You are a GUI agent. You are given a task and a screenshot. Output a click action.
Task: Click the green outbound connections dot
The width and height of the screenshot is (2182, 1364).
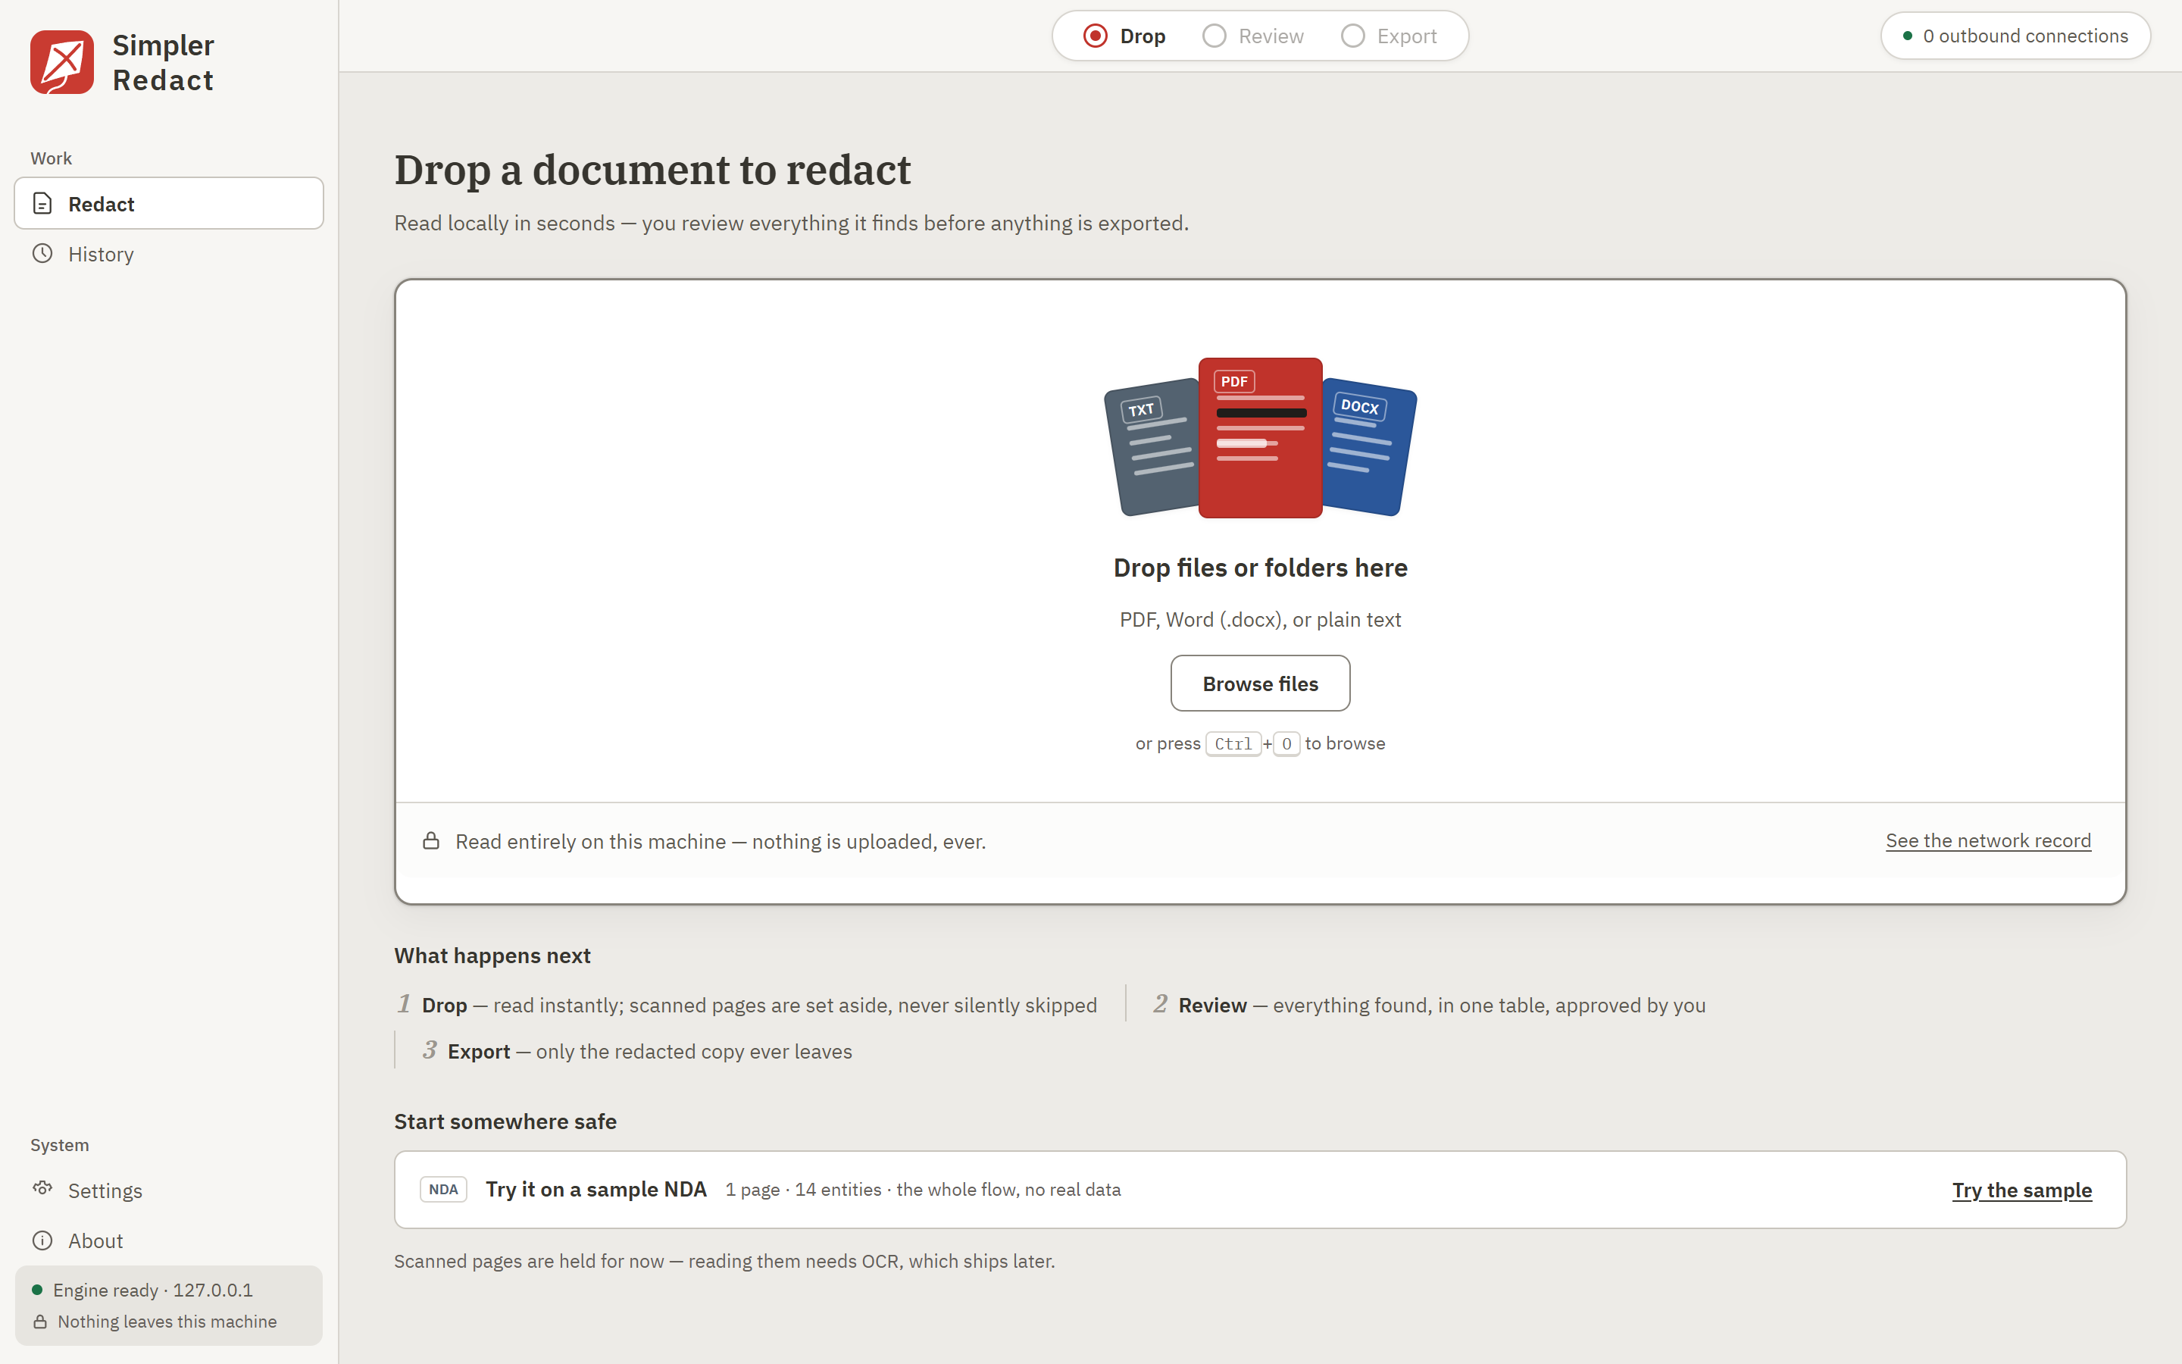point(1907,36)
